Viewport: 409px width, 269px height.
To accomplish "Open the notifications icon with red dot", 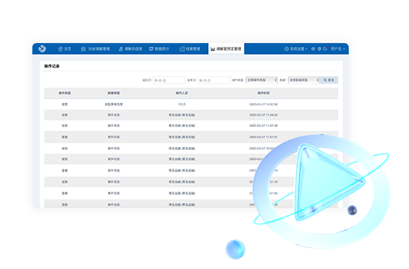I will 325,49.
